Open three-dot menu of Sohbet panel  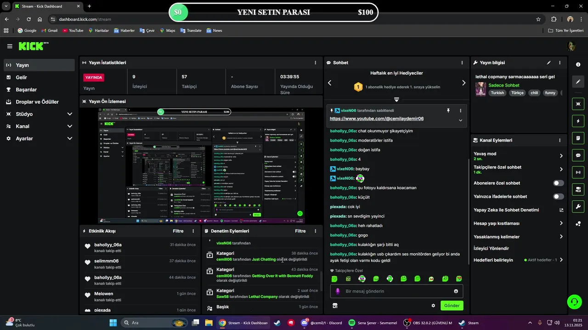[x=462, y=63]
